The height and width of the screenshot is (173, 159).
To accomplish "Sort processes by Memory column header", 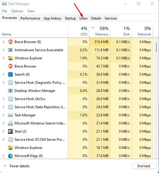I will click(100, 31).
